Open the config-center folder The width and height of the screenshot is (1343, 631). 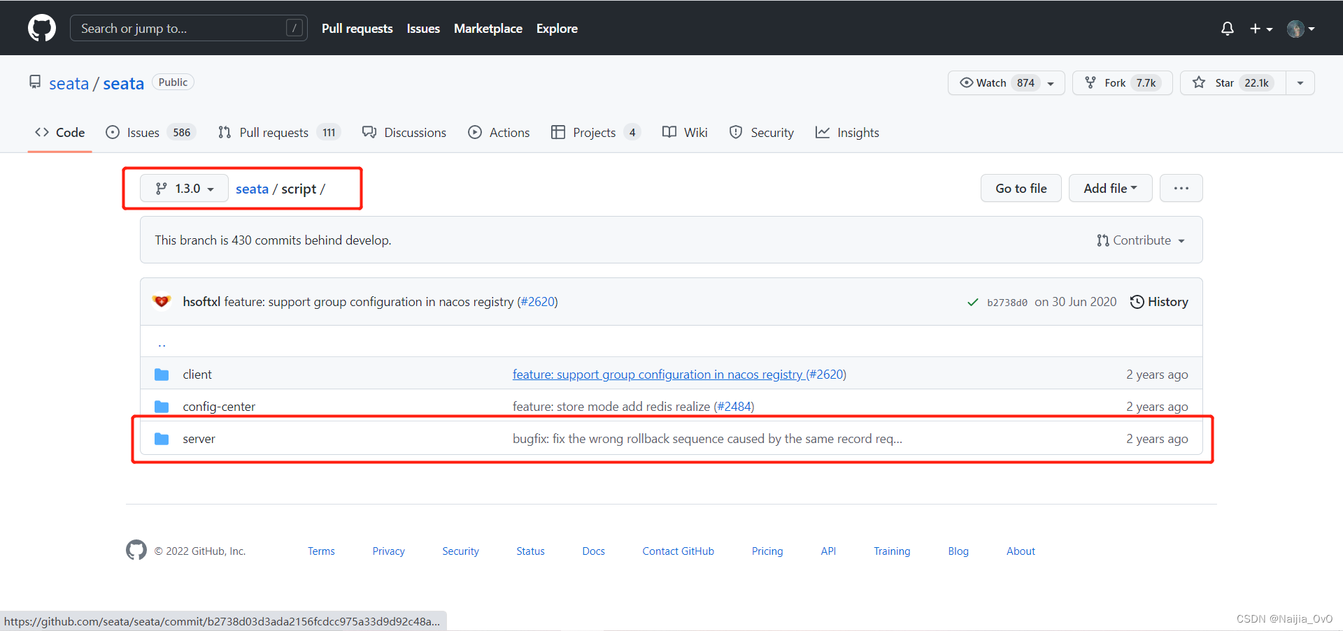[219, 407]
